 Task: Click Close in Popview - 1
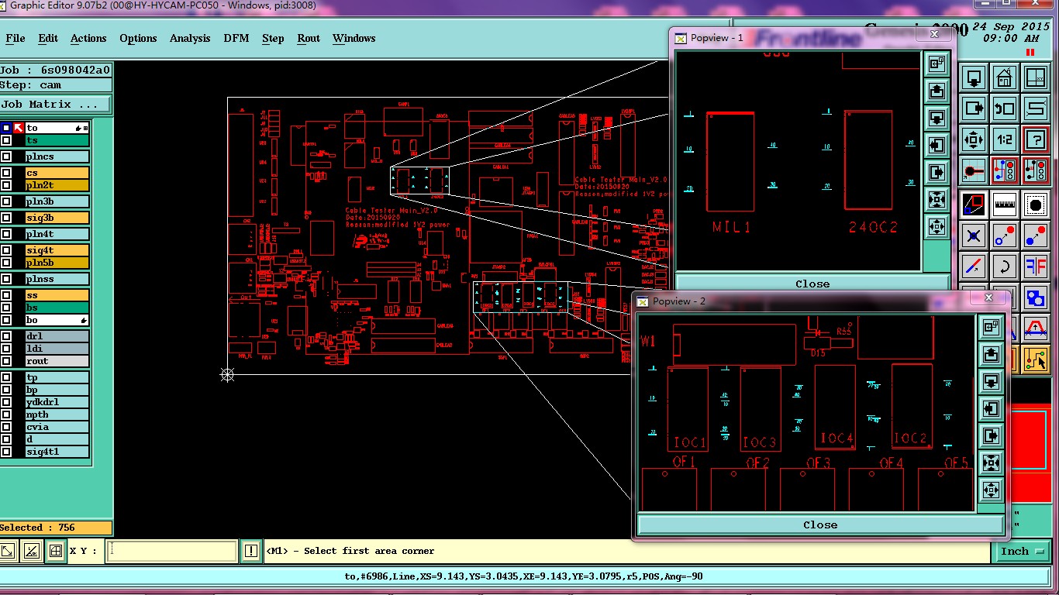[x=812, y=284]
